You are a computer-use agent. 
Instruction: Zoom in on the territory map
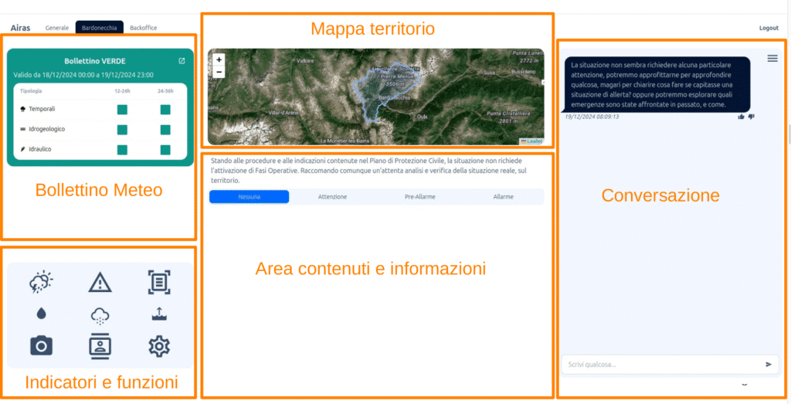click(x=219, y=59)
